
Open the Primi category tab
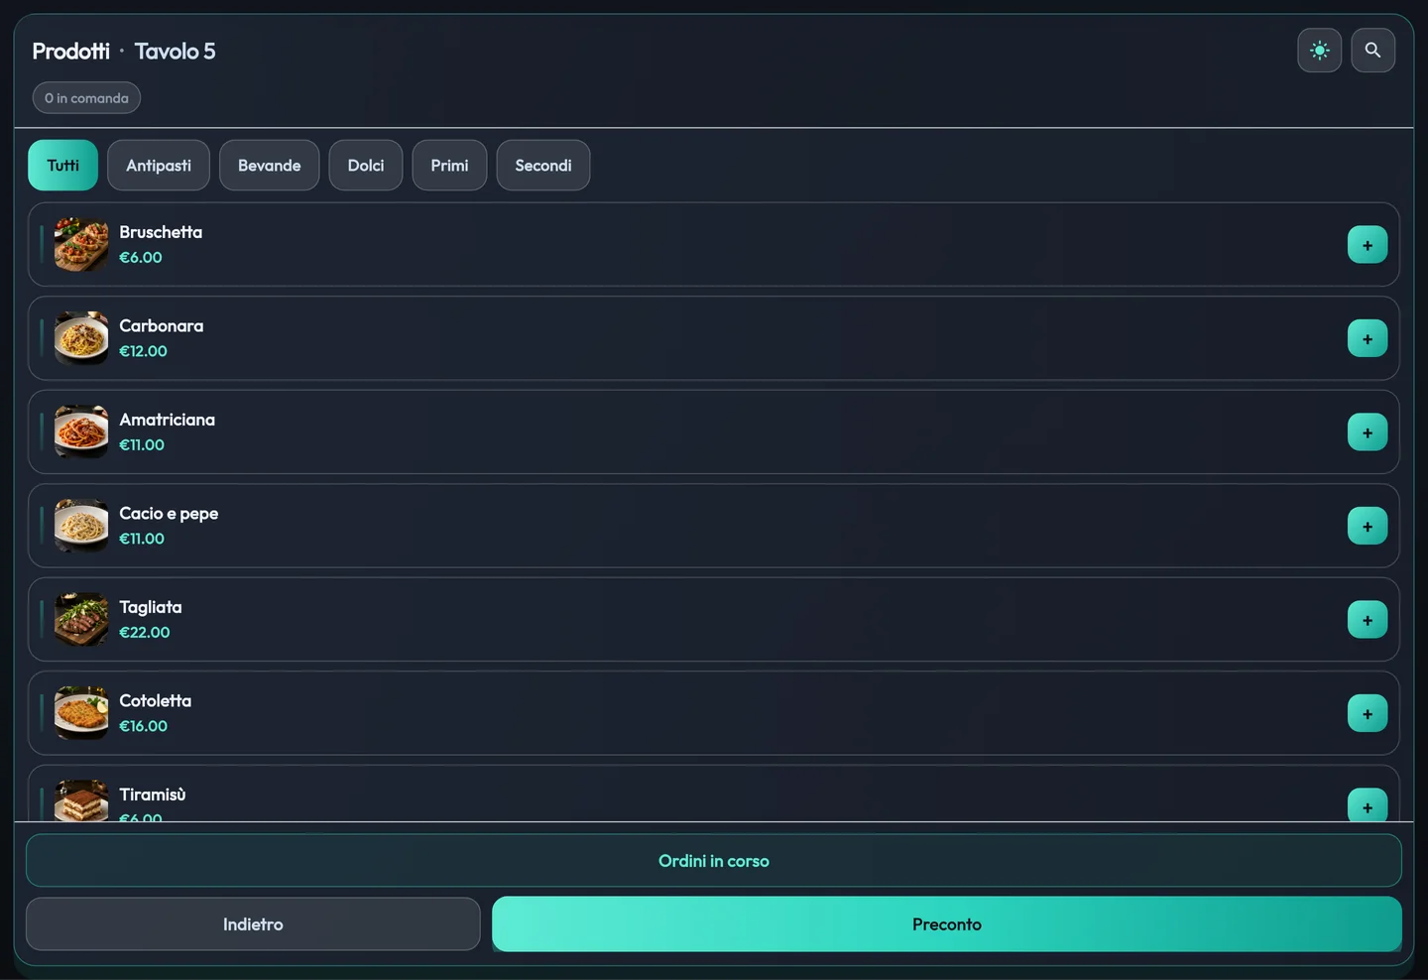click(449, 166)
